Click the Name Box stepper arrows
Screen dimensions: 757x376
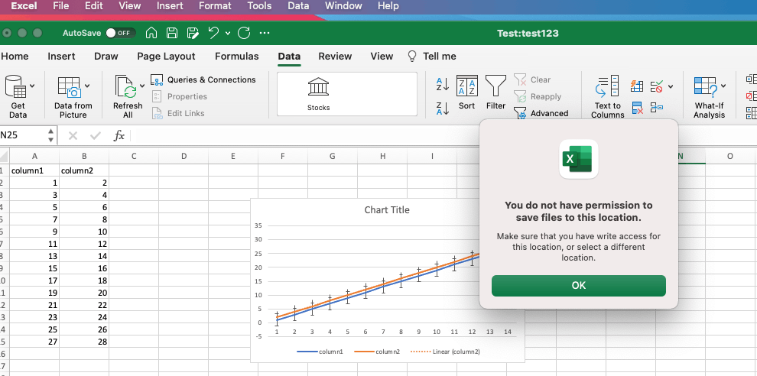pyautogui.click(x=50, y=135)
